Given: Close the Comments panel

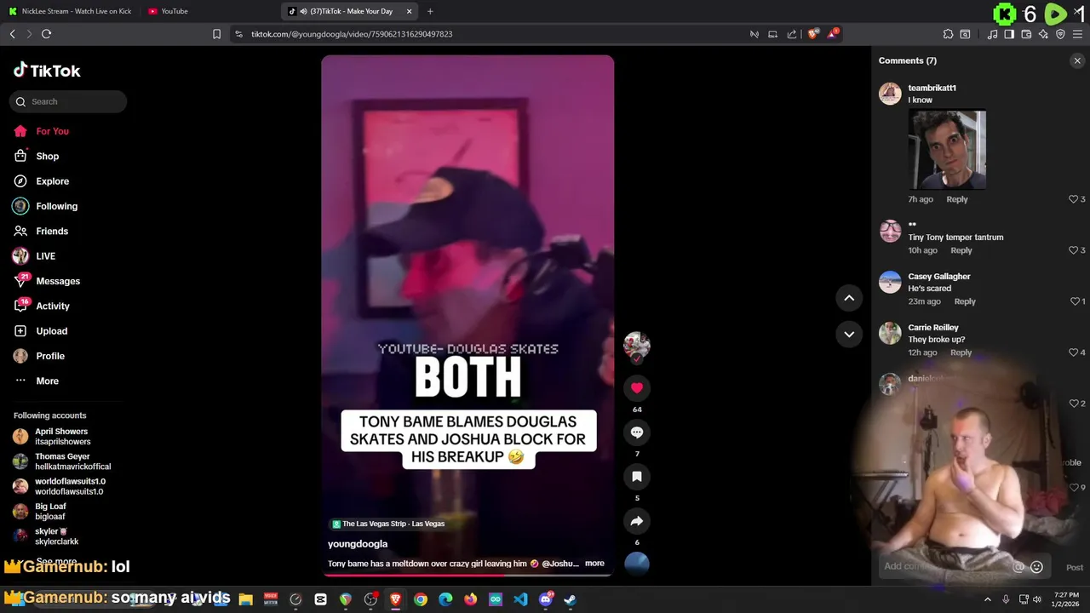Looking at the screenshot, I should click(x=1077, y=60).
